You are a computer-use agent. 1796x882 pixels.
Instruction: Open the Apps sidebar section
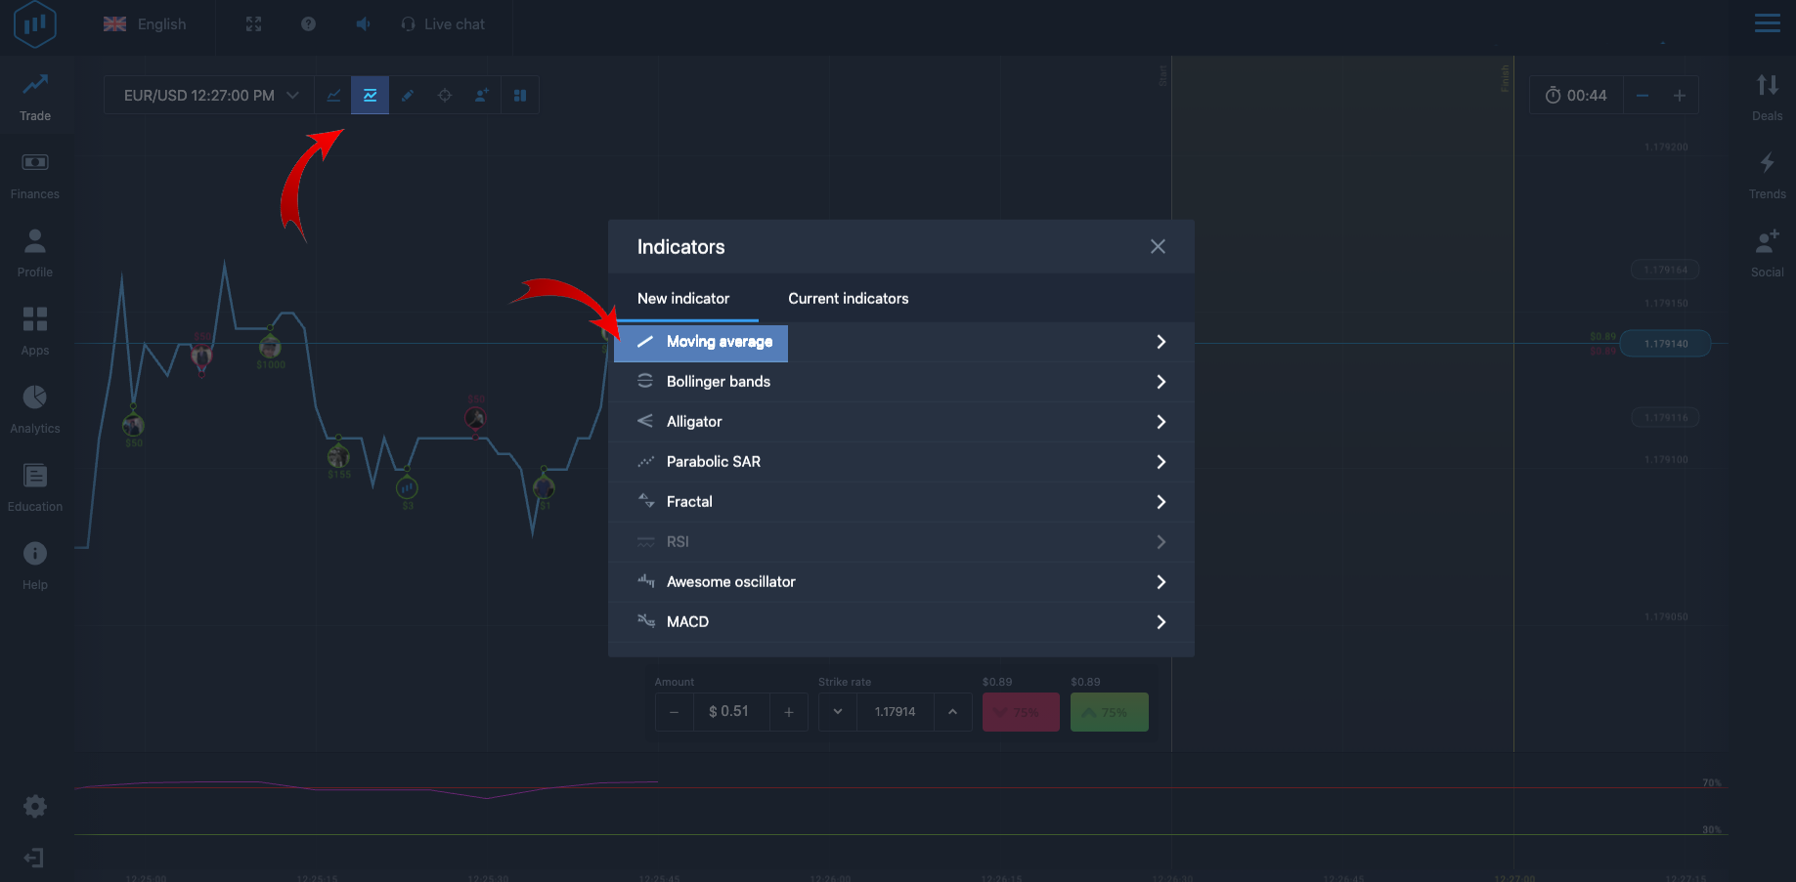pos(35,331)
